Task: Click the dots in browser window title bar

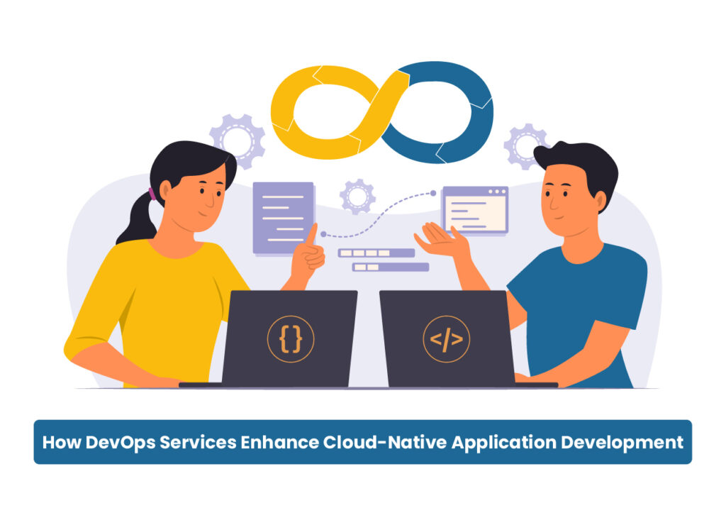Action: pos(496,191)
